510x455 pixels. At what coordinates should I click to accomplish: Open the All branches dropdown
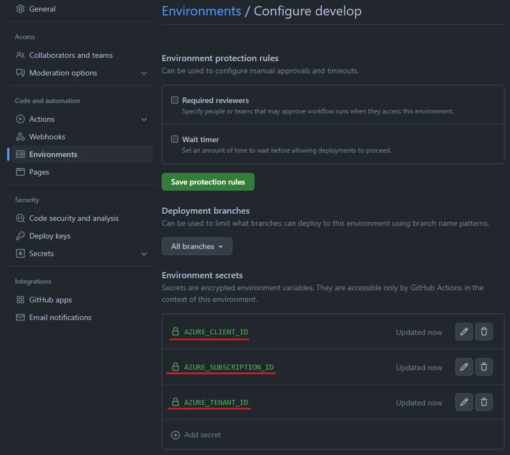click(197, 246)
